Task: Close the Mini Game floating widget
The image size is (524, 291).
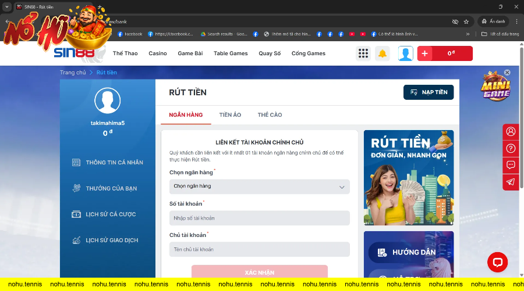Action: coord(507,73)
